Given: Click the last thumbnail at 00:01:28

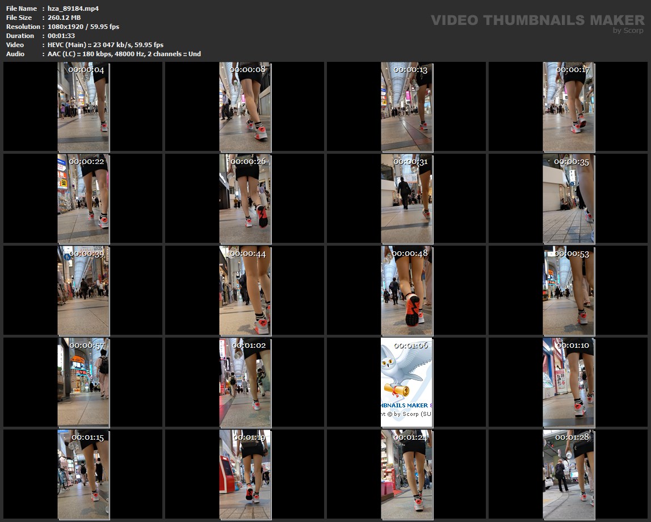Looking at the screenshot, I should coord(569,474).
